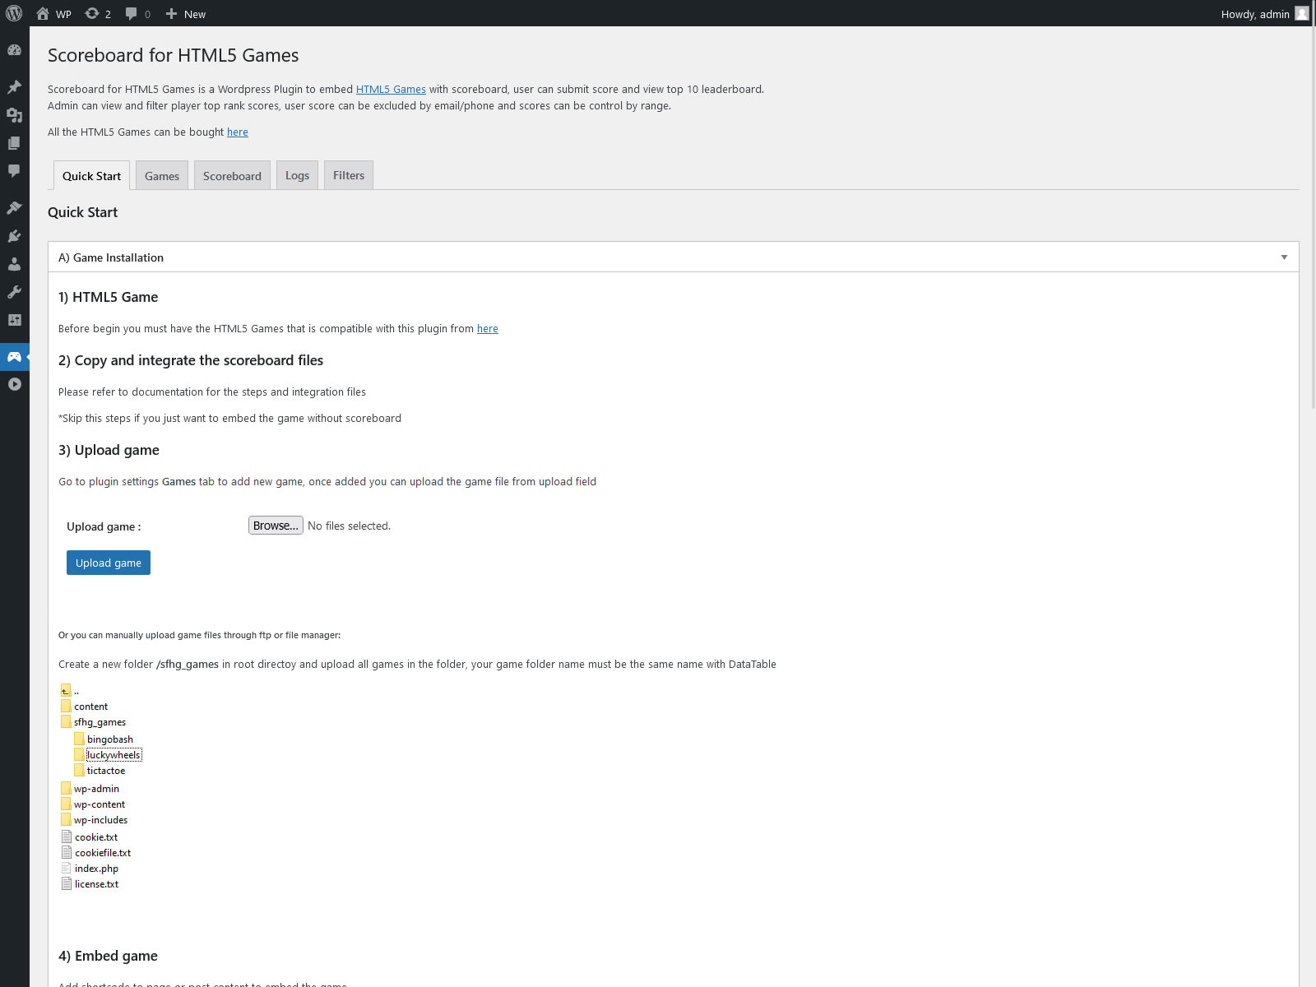Click the updates icon in admin bar

97,14
